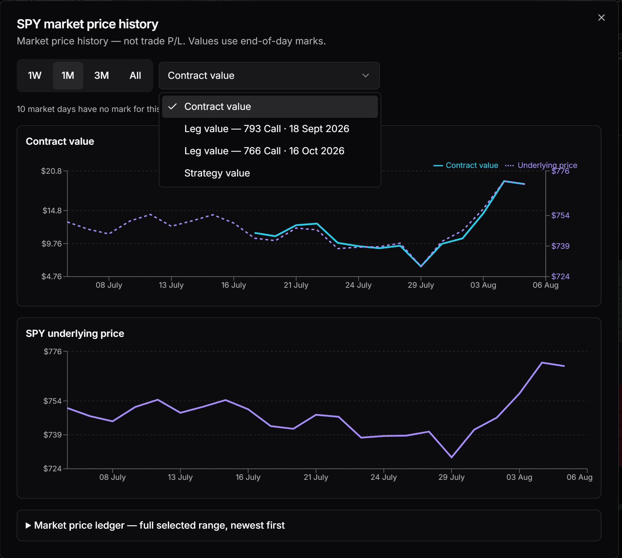This screenshot has width=622, height=558.
Task: Collapse the Contract value dropdown
Action: tap(269, 75)
